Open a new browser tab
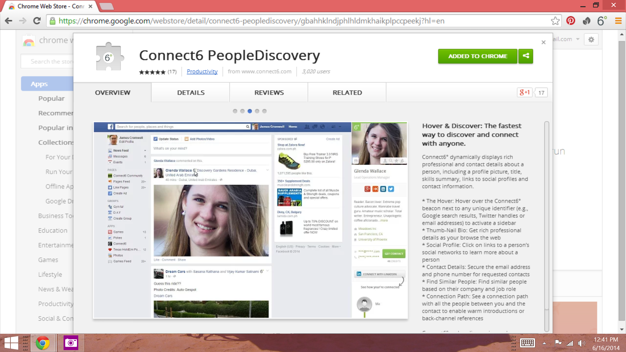 [x=106, y=6]
